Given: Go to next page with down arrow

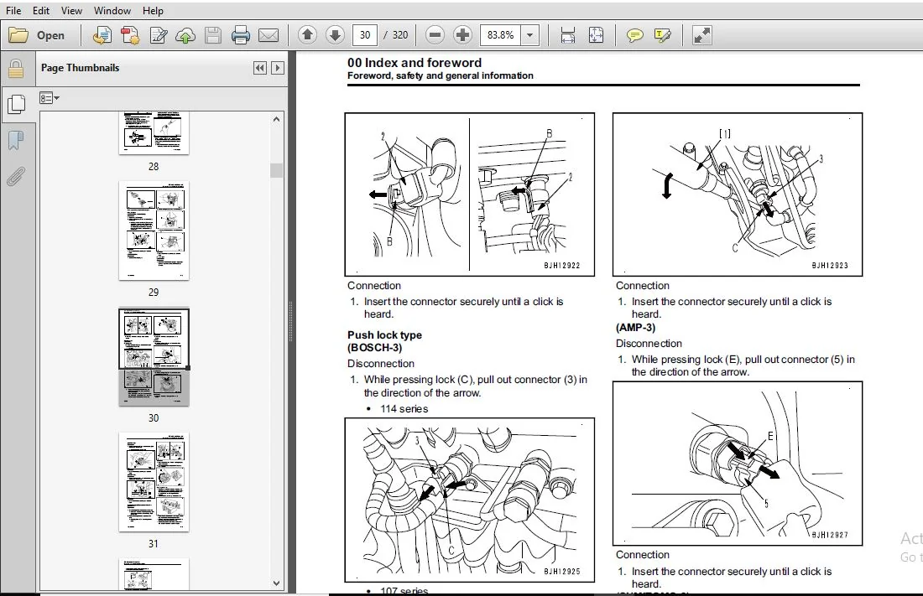Looking at the screenshot, I should coord(335,34).
